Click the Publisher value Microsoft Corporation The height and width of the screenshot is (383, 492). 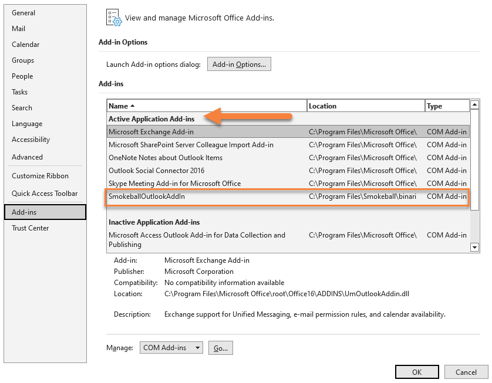[199, 272]
